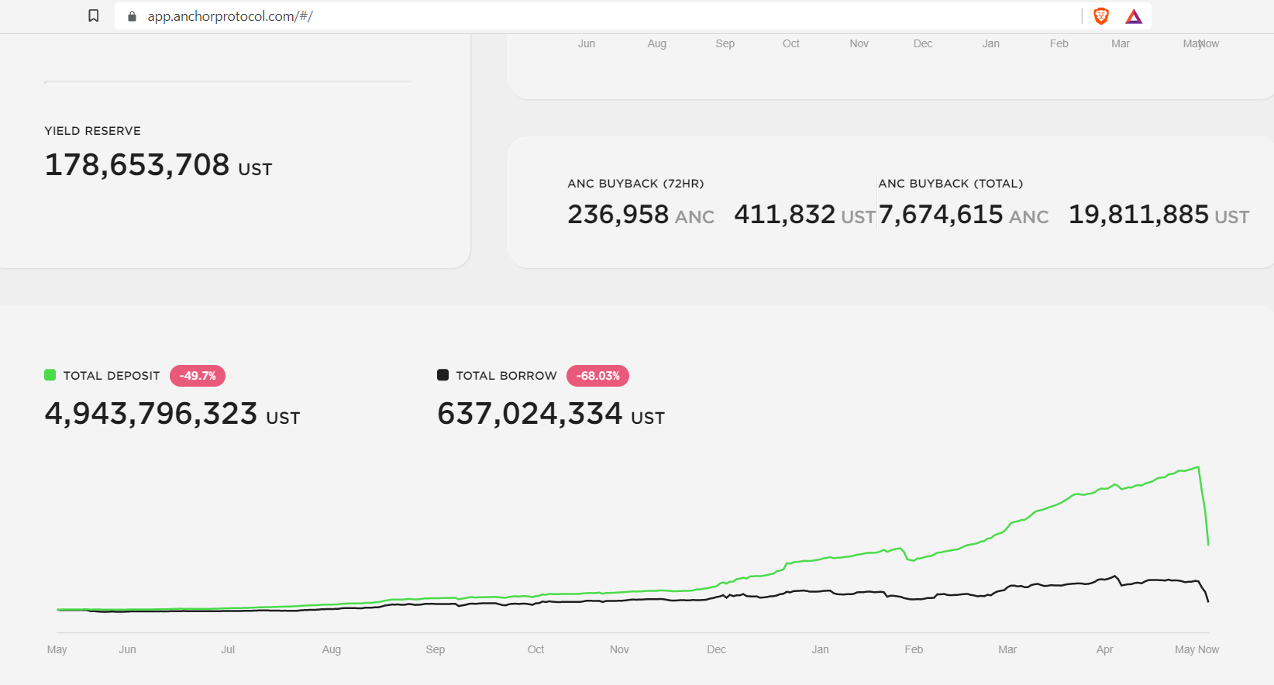Click the address bar URL text
This screenshot has height=685, width=1274.
pyautogui.click(x=230, y=16)
